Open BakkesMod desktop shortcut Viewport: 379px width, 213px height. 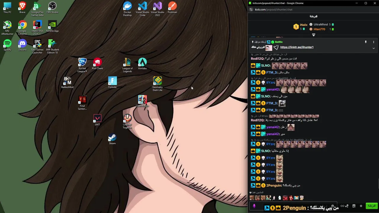point(67,83)
